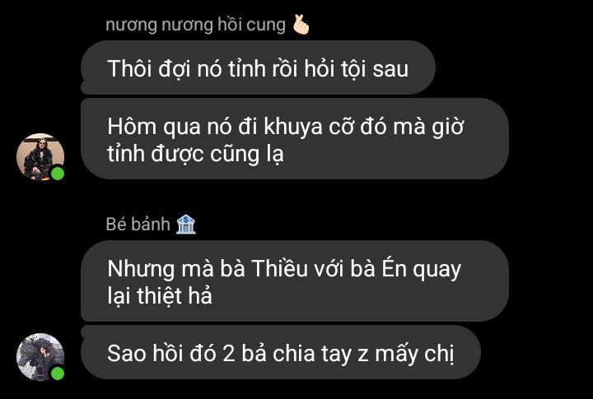593x399 pixels.
Task: Open avatar of nương nương hồi cung
Action: 40,157
